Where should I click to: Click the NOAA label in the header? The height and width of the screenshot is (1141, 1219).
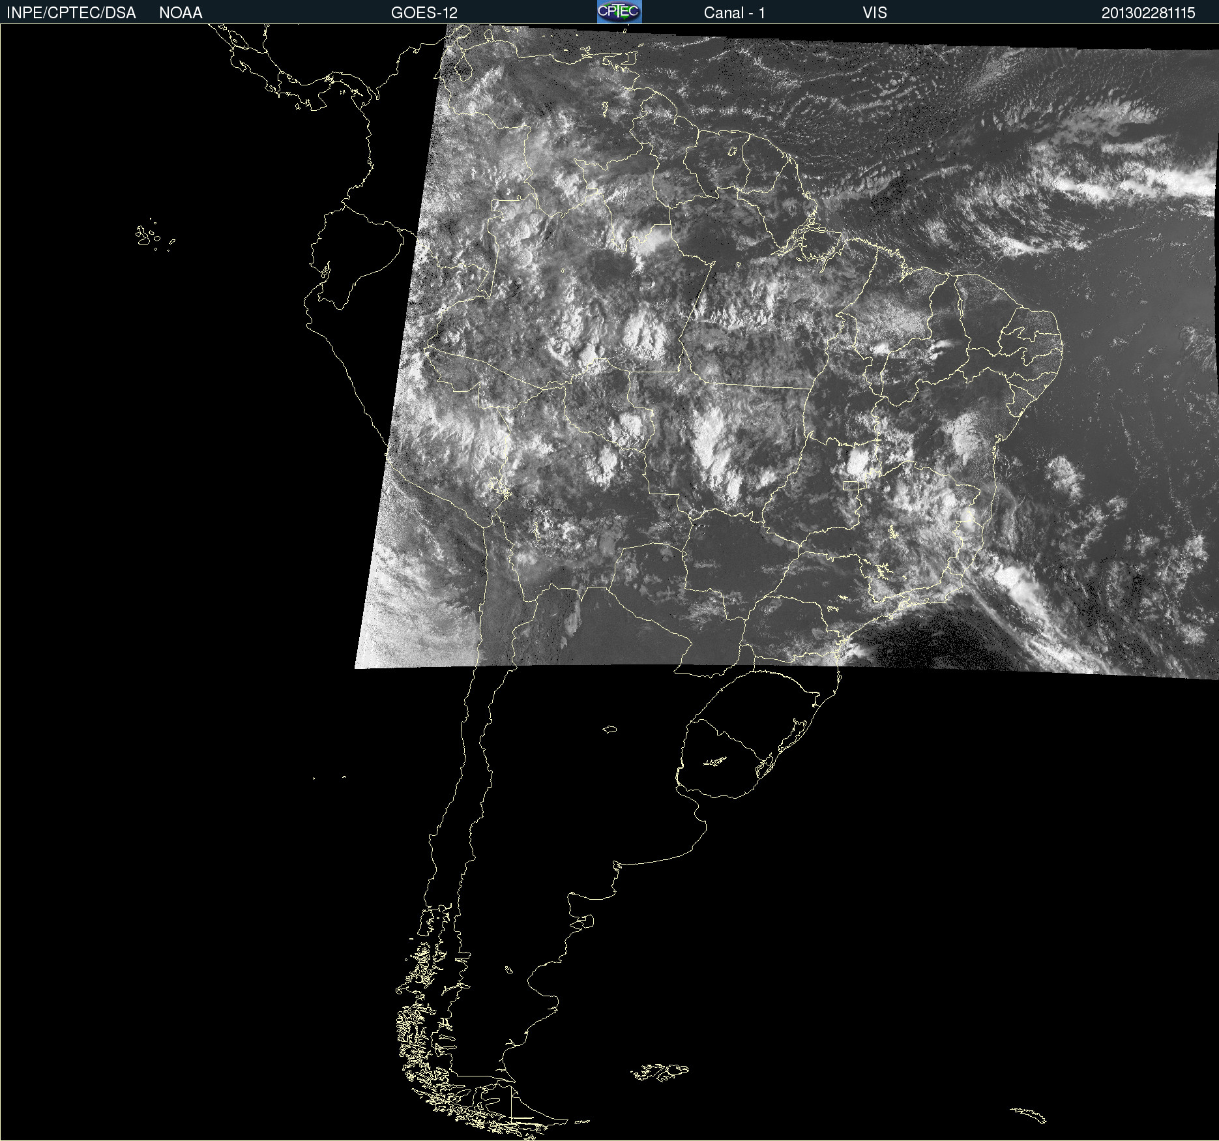[181, 13]
